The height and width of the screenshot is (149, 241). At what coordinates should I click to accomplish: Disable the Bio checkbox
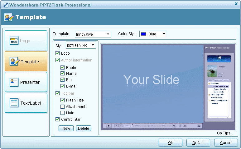pos(62,79)
